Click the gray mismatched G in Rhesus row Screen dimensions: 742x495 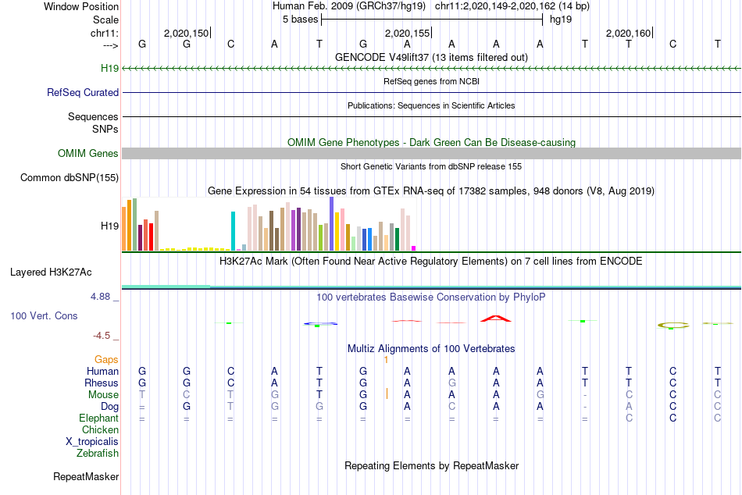click(x=452, y=383)
